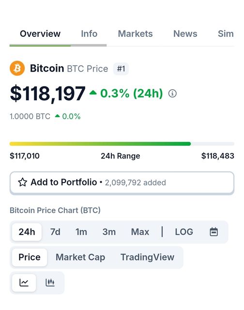
Task: Select the 24h chart timeframe
Action: coord(27,232)
